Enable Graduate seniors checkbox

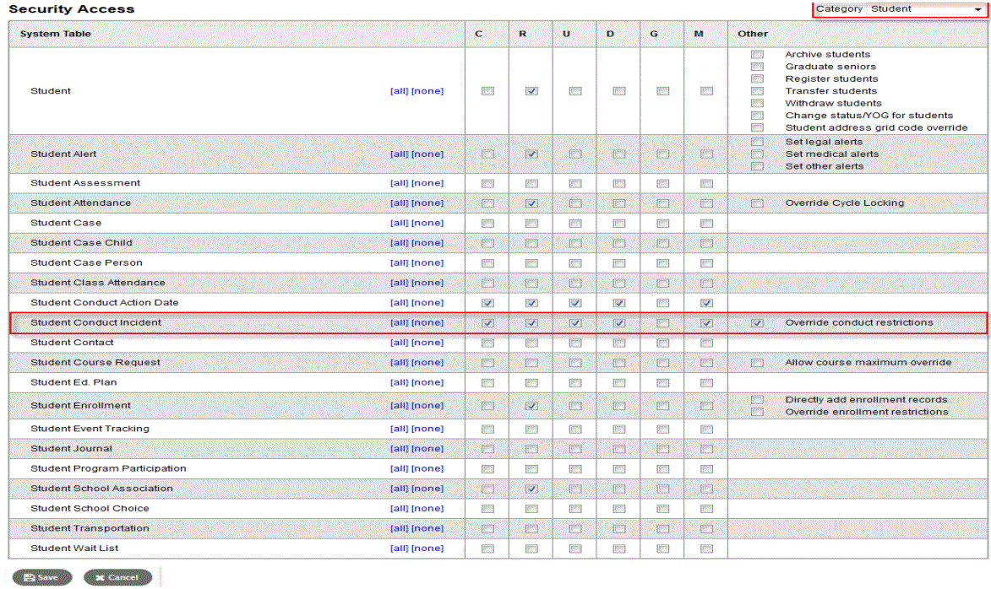pos(757,67)
